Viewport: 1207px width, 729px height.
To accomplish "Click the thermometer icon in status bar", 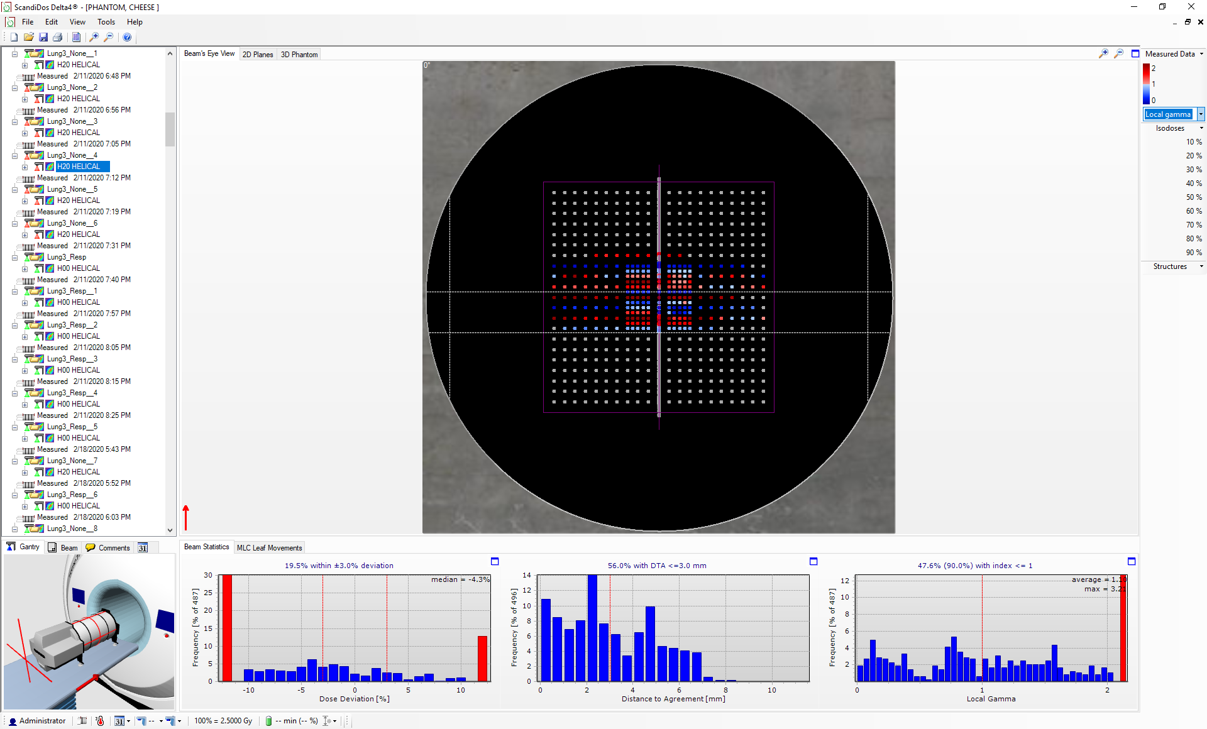I will tap(100, 721).
